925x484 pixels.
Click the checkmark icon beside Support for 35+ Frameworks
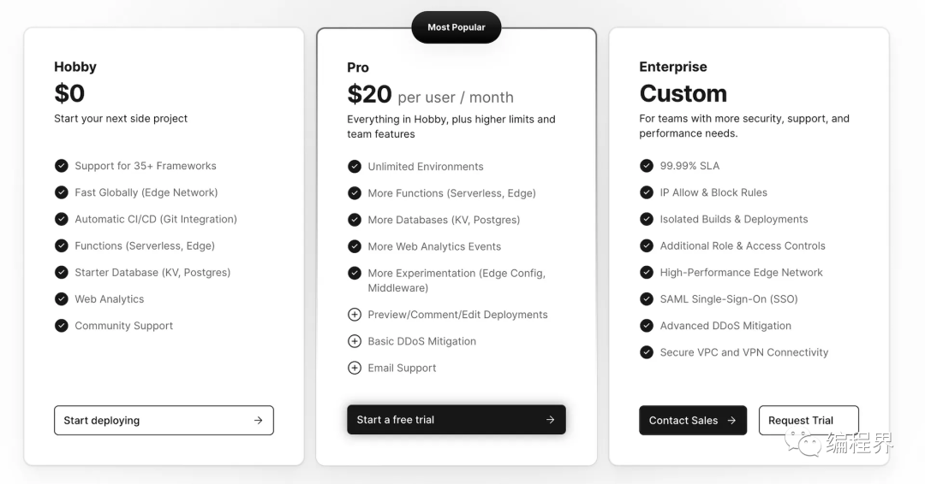(62, 165)
